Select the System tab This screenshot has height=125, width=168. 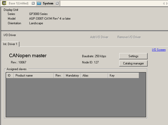click(x=48, y=3)
